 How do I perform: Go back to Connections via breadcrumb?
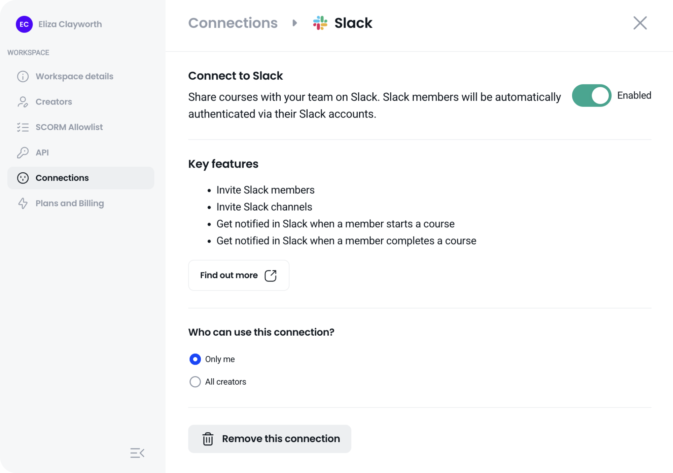[233, 23]
